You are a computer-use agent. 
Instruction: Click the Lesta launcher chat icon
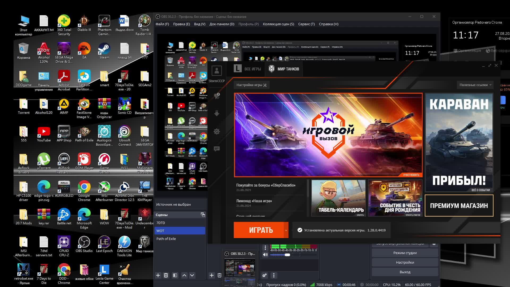[217, 149]
